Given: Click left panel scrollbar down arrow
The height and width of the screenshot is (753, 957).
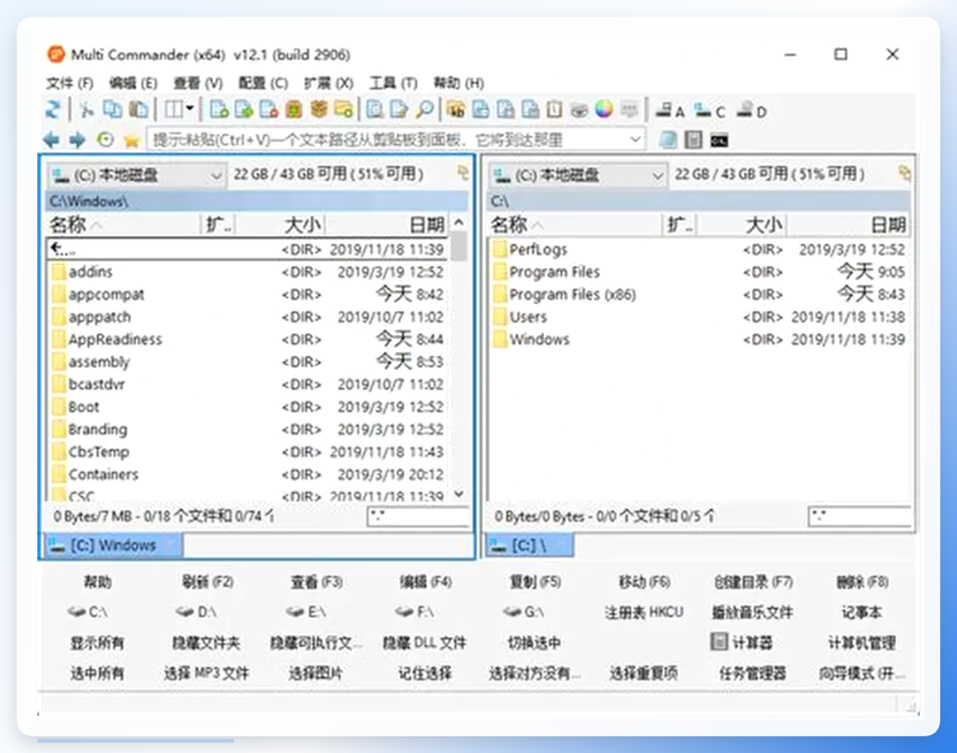Looking at the screenshot, I should tap(459, 494).
